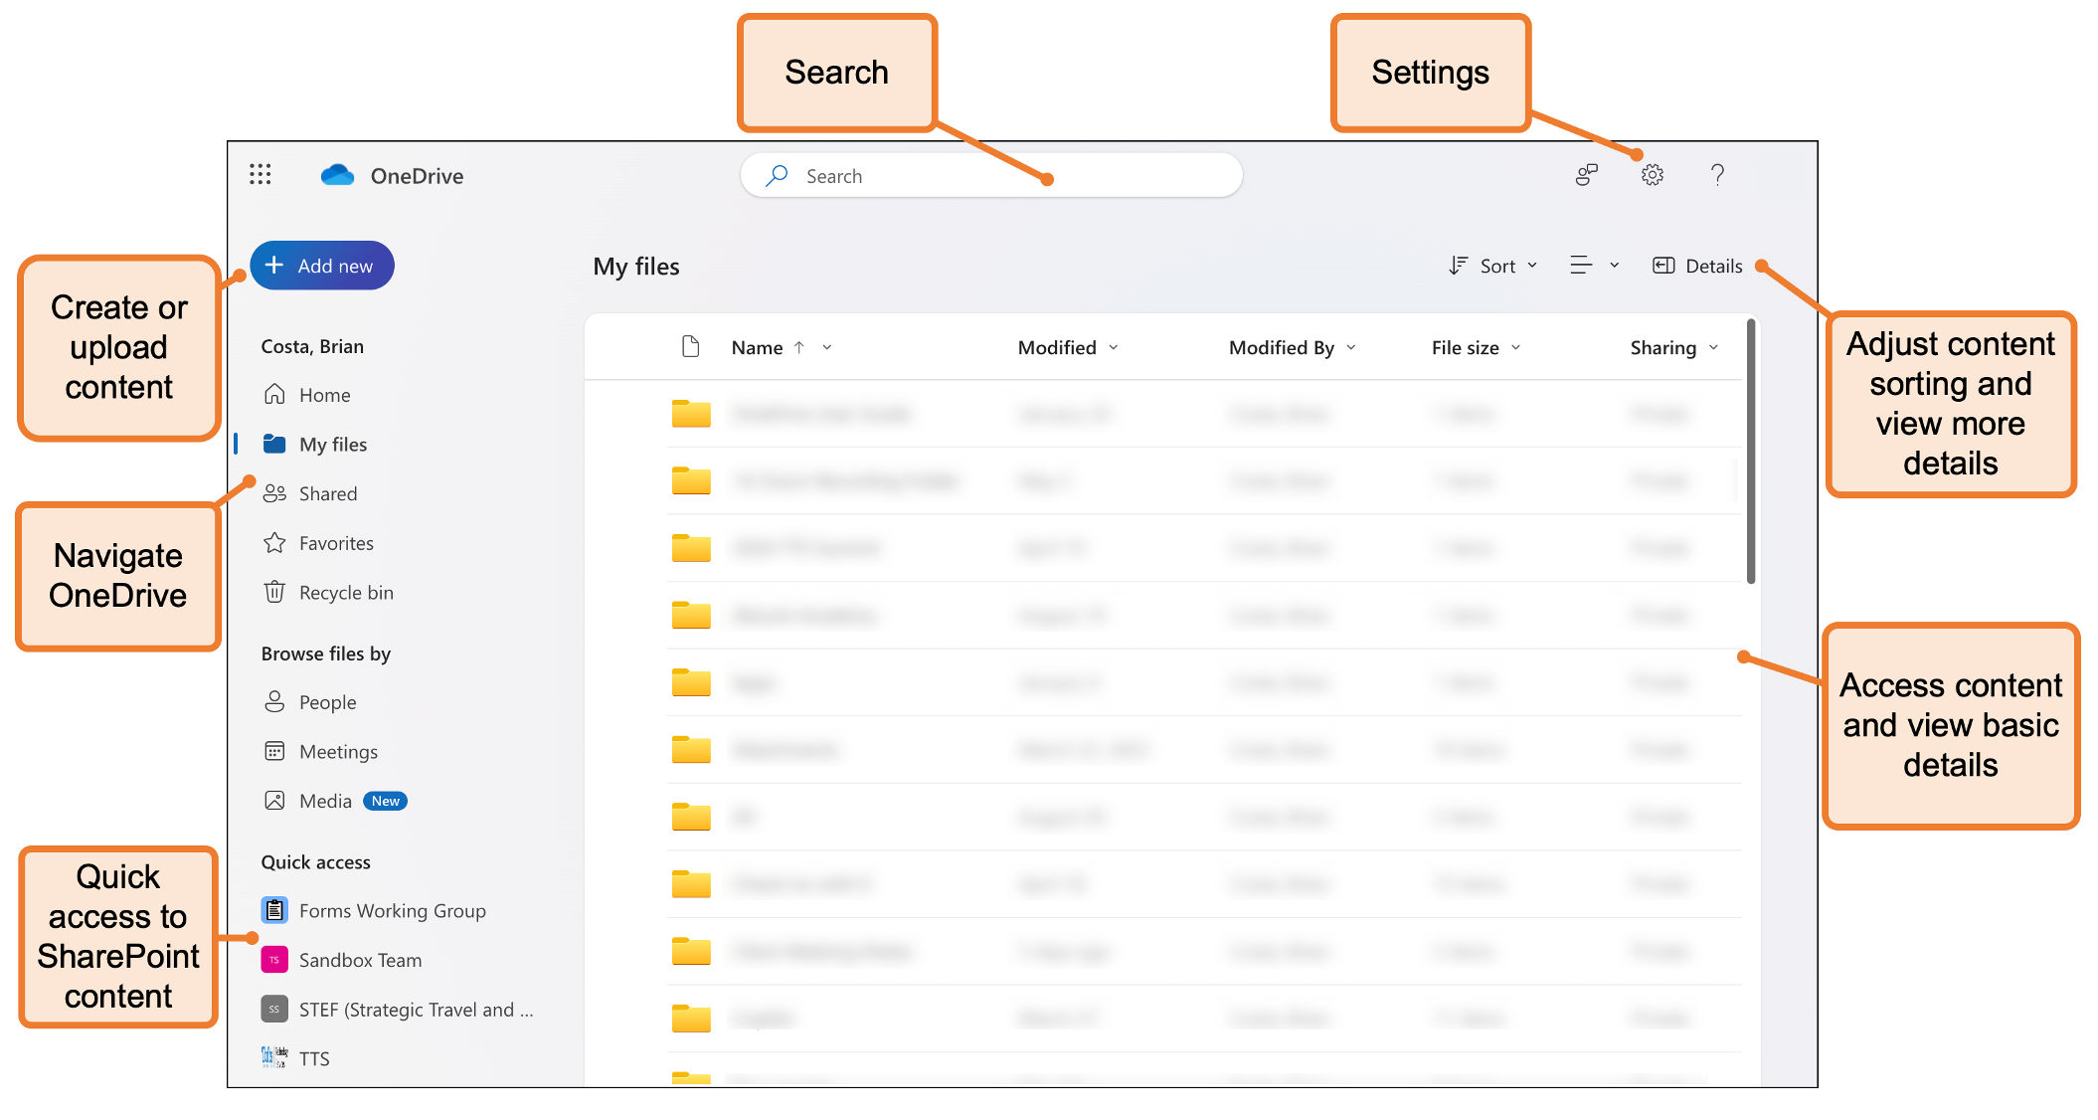Open the view layout options dropdown
The image size is (2098, 1120).
pos(1594,266)
